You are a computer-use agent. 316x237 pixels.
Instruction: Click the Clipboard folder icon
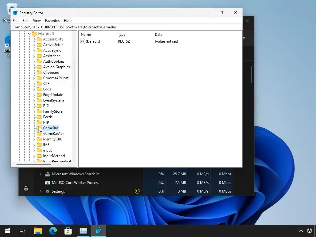(x=39, y=72)
